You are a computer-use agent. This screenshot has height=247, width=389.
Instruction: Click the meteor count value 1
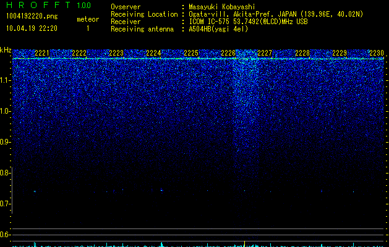tap(88, 28)
